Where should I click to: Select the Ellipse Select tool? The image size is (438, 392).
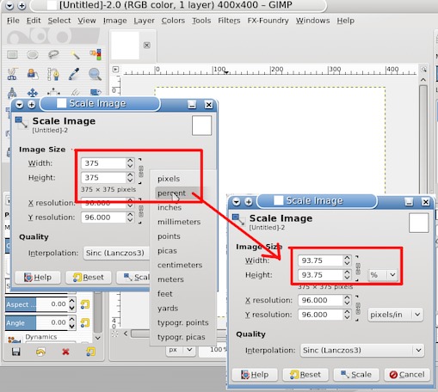33,54
